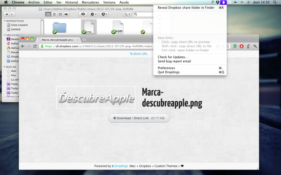The height and width of the screenshot is (175, 281).
Task: Click the Time Machine clock icon in menu bar
Action: [x=248, y=2]
